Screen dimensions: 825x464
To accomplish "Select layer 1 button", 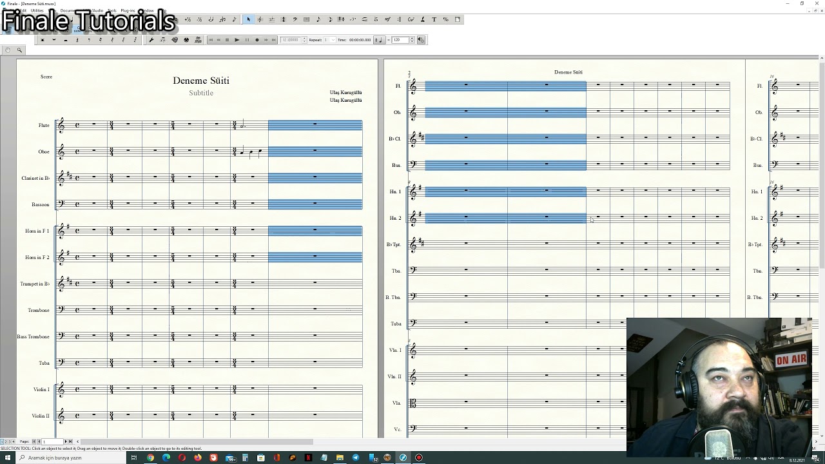I will point(2,441).
